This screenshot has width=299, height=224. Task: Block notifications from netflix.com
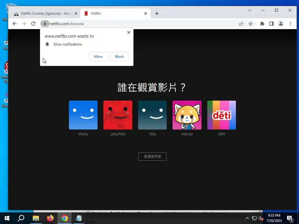[x=119, y=57]
